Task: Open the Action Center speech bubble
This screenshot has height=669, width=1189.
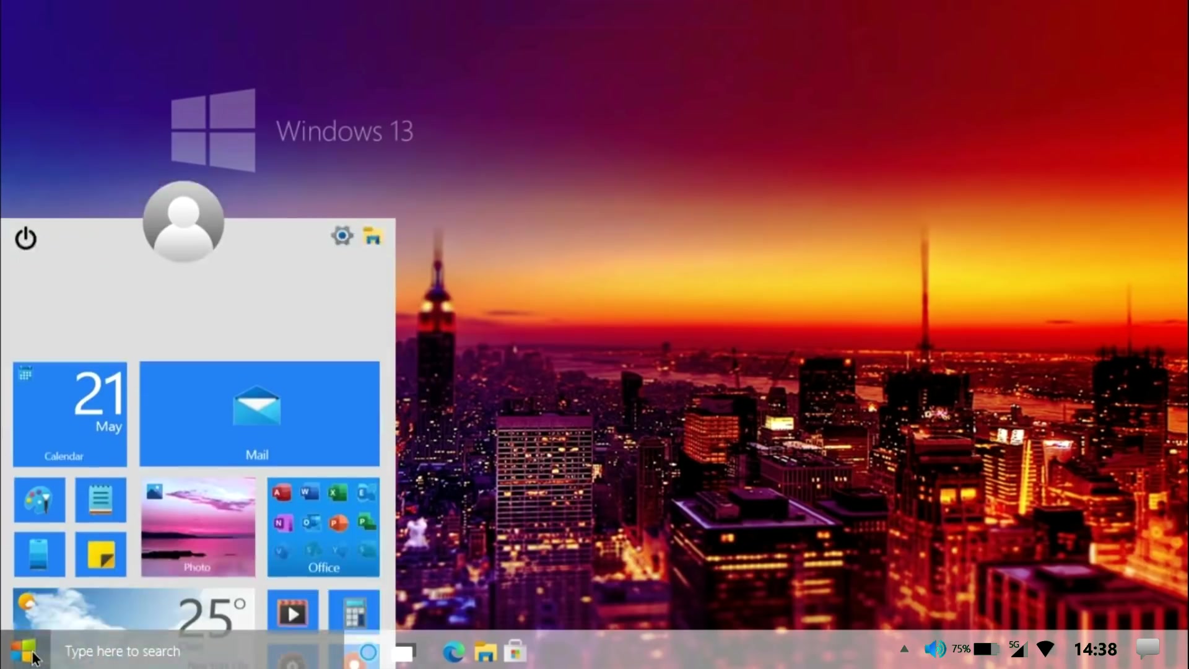Action: (1149, 649)
